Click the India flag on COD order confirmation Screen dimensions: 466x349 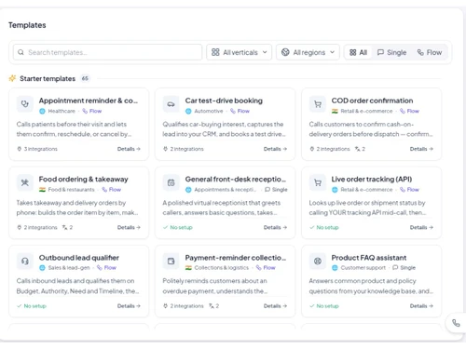click(x=335, y=111)
